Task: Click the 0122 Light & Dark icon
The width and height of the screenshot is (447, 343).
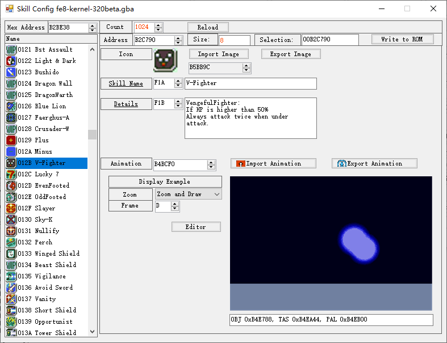Action: pos(11,61)
